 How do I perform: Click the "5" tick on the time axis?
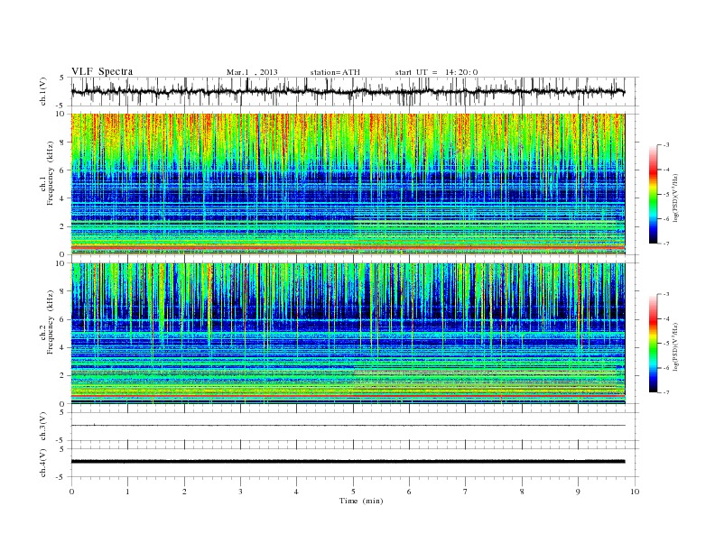(x=353, y=492)
